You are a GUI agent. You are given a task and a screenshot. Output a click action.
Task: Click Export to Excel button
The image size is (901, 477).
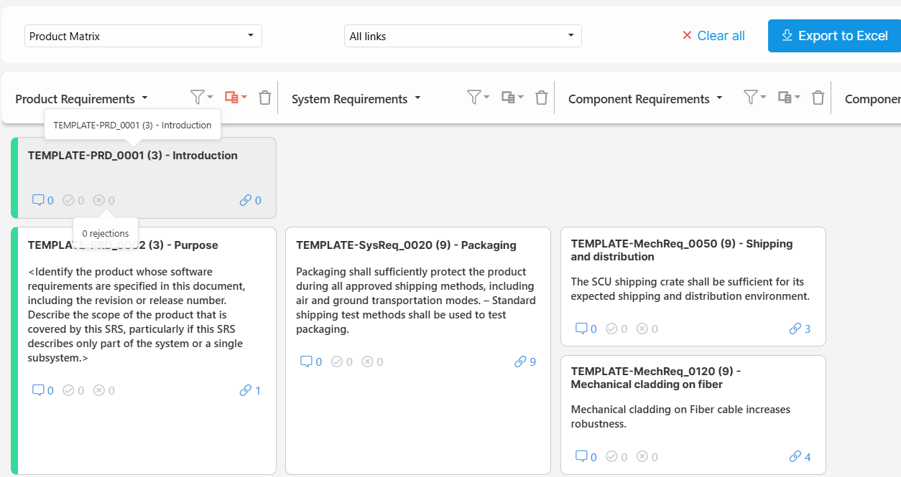[834, 36]
